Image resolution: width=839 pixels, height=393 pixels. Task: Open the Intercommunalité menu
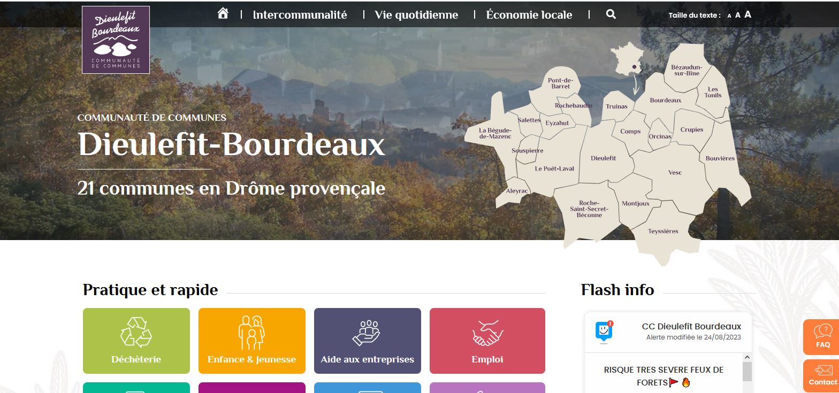300,15
